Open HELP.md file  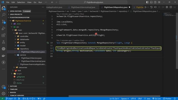(x=20, y=80)
